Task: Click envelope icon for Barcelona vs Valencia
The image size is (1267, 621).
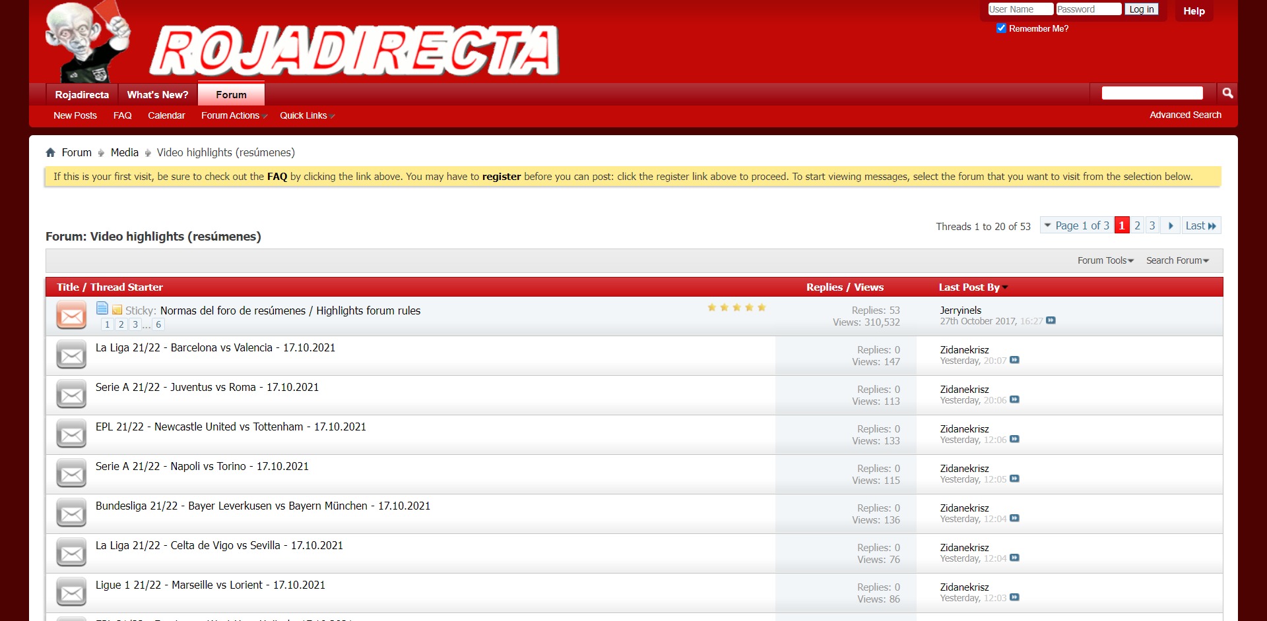Action: 71,355
